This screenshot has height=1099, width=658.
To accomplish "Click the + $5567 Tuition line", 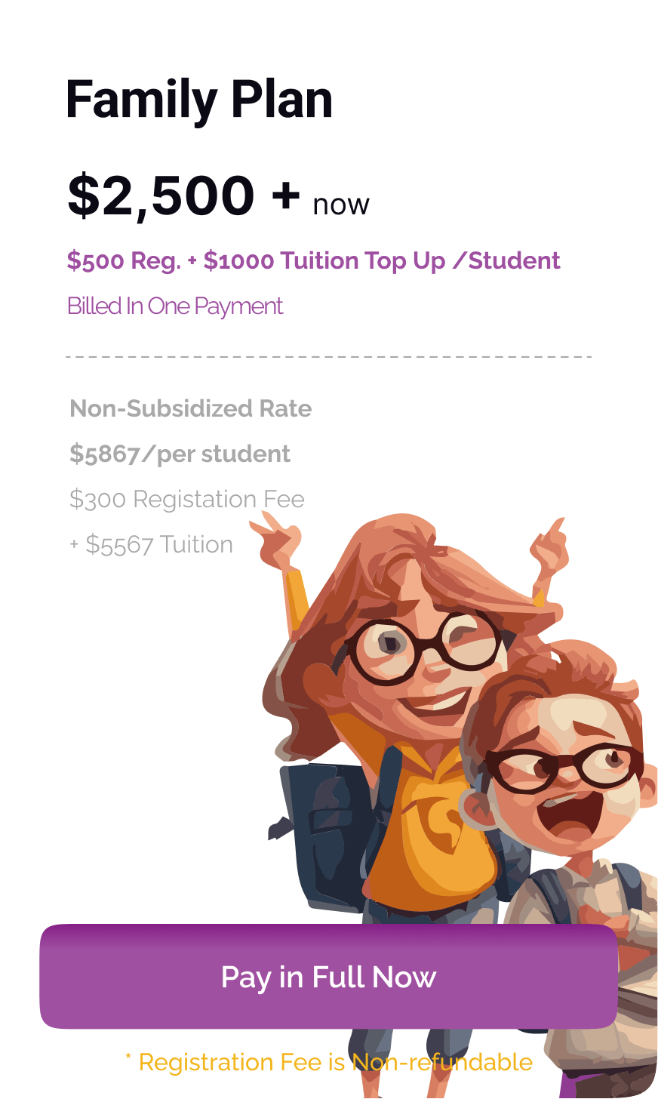I will tap(151, 545).
